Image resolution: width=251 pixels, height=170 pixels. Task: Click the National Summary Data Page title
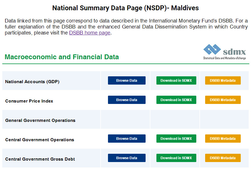(x=125, y=8)
